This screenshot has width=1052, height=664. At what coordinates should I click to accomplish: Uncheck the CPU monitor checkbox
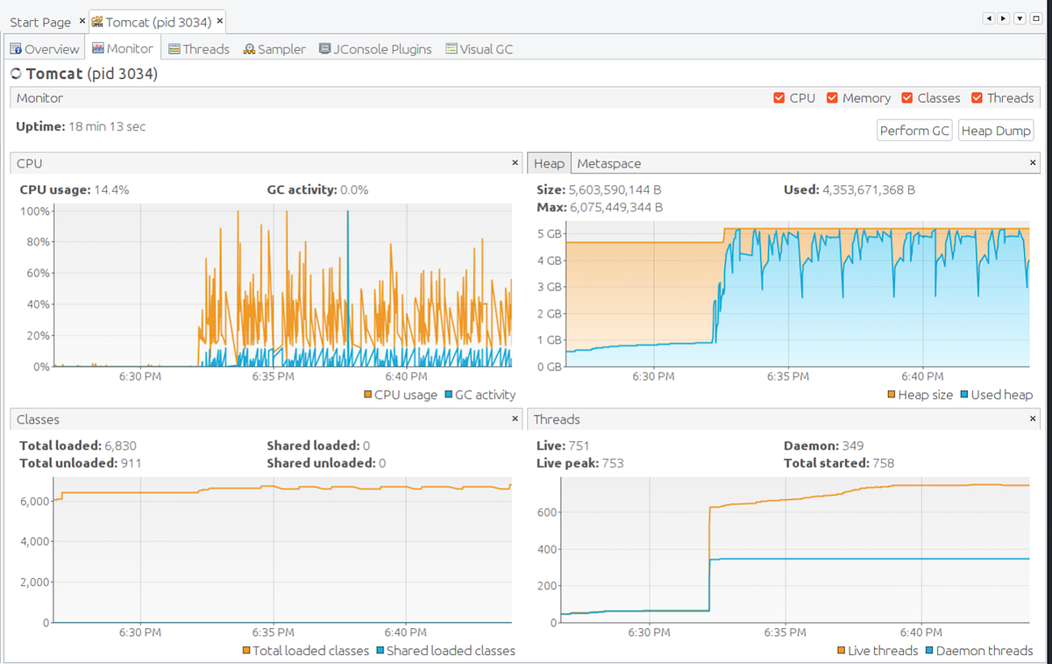click(778, 98)
